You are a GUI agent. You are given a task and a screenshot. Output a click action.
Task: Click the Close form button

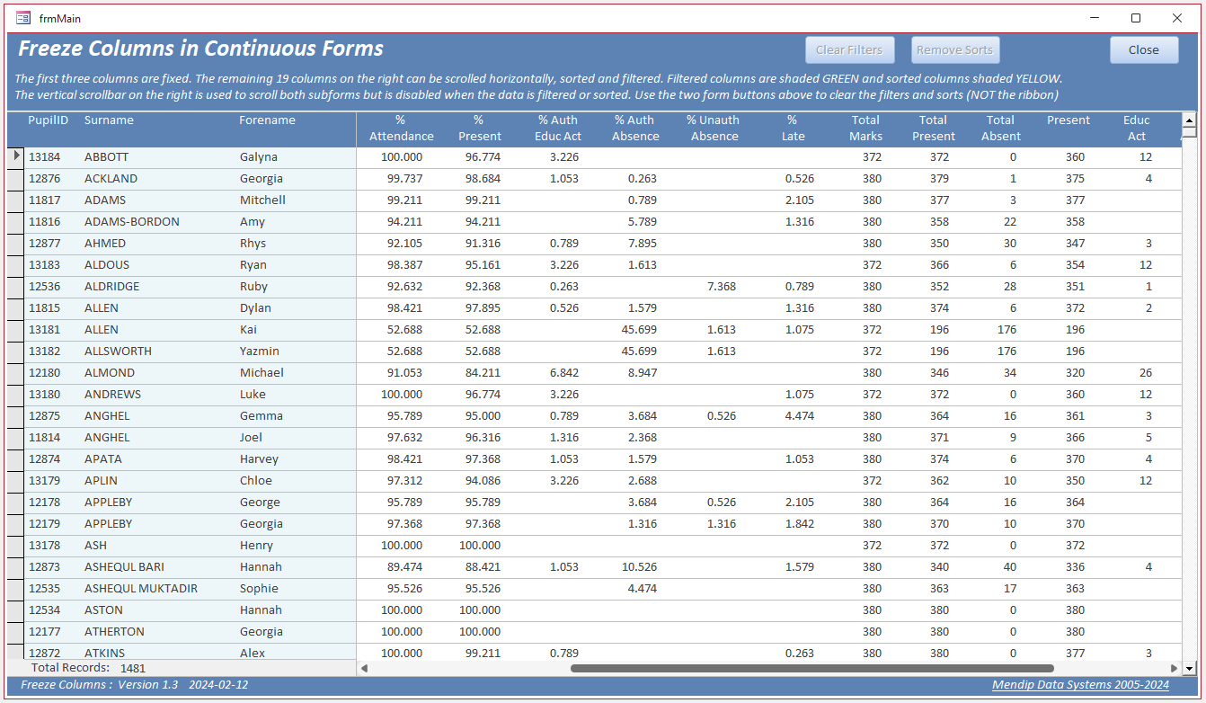click(x=1144, y=50)
